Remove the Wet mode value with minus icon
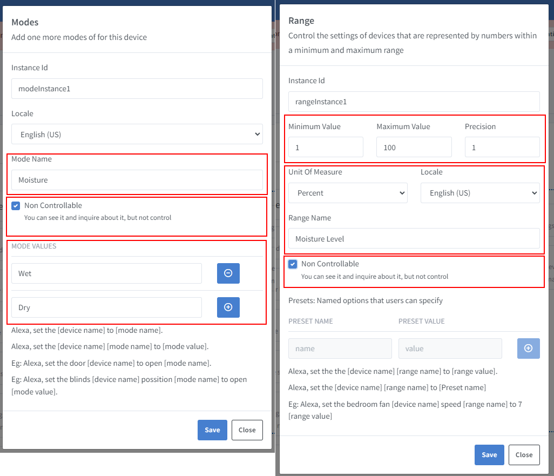Screen dimensions: 554x476 click(x=228, y=273)
